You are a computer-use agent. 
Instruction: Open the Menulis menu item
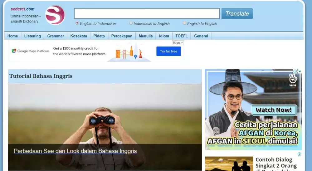[x=146, y=36]
